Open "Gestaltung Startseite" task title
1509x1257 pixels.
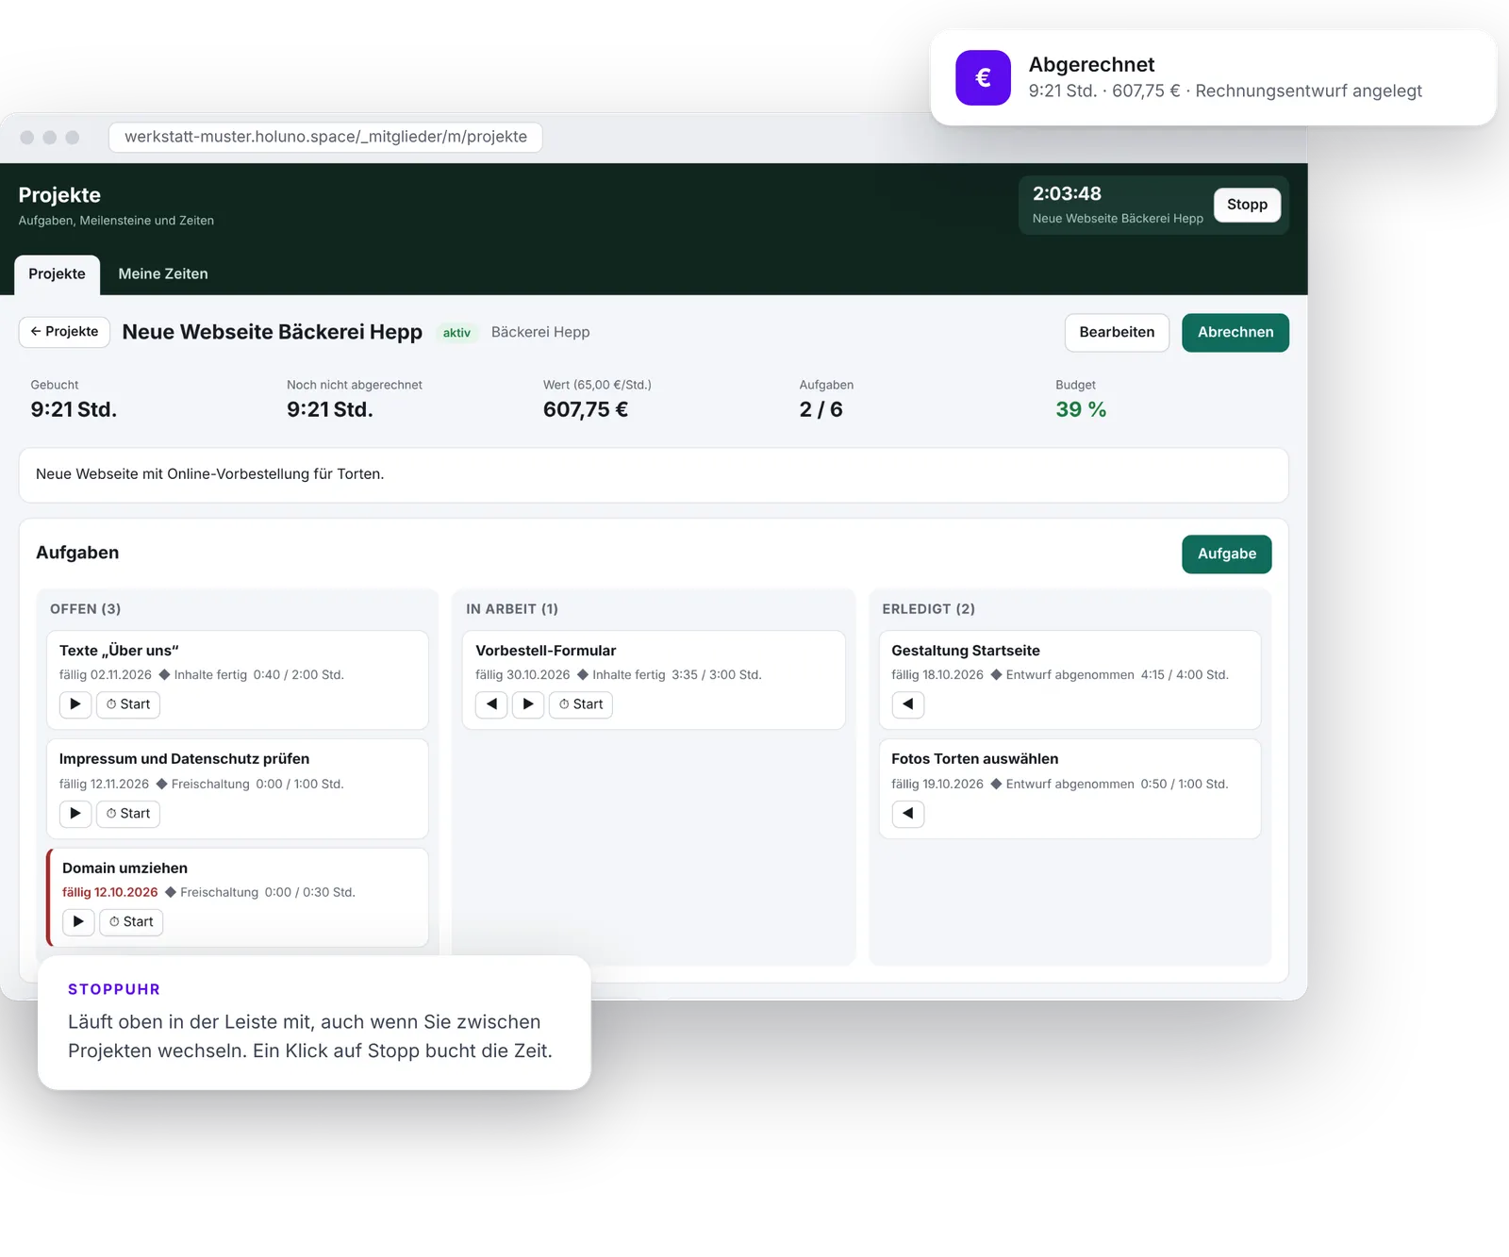pyautogui.click(x=966, y=651)
